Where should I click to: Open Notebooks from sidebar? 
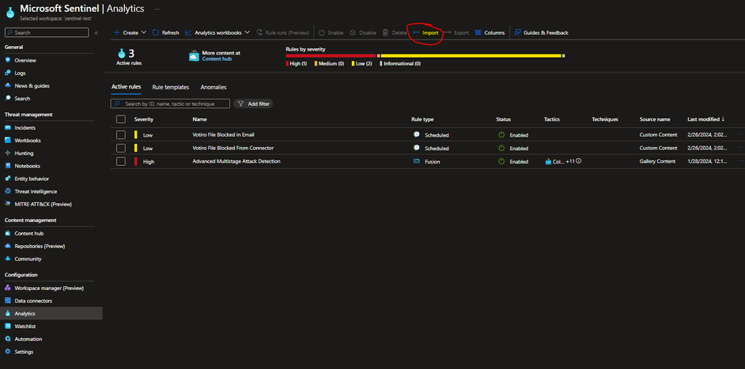27,166
